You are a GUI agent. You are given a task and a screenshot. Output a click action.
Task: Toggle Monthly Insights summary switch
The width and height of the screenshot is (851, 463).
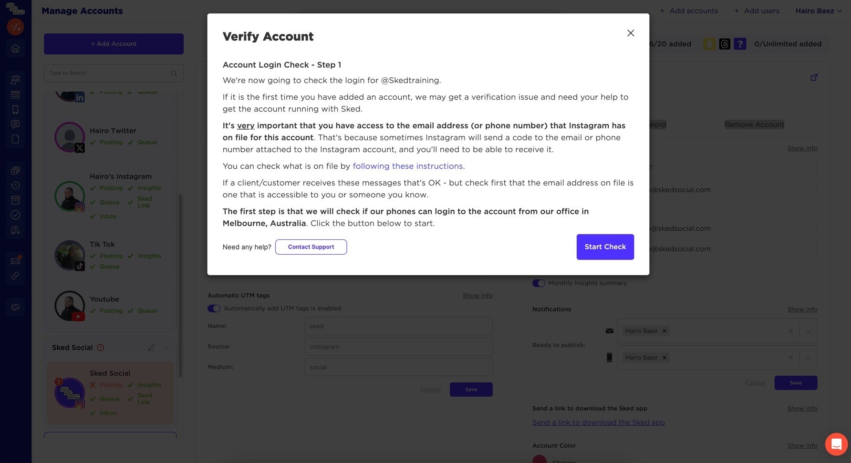coord(539,283)
